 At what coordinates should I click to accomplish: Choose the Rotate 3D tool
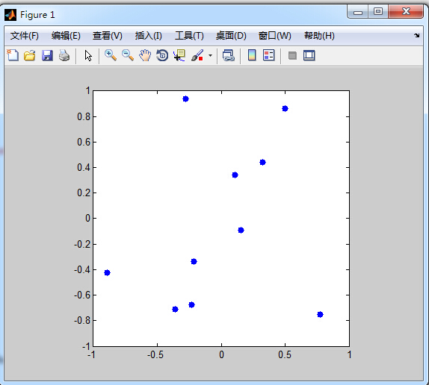click(162, 55)
